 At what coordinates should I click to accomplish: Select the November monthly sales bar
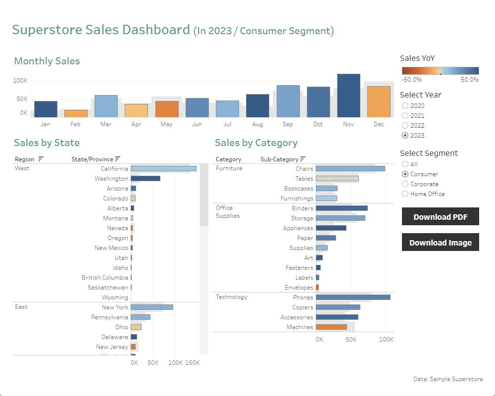coord(348,96)
